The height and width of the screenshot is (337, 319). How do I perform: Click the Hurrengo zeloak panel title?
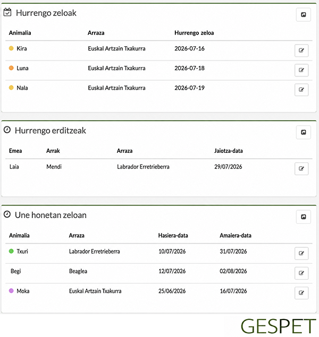46,13
